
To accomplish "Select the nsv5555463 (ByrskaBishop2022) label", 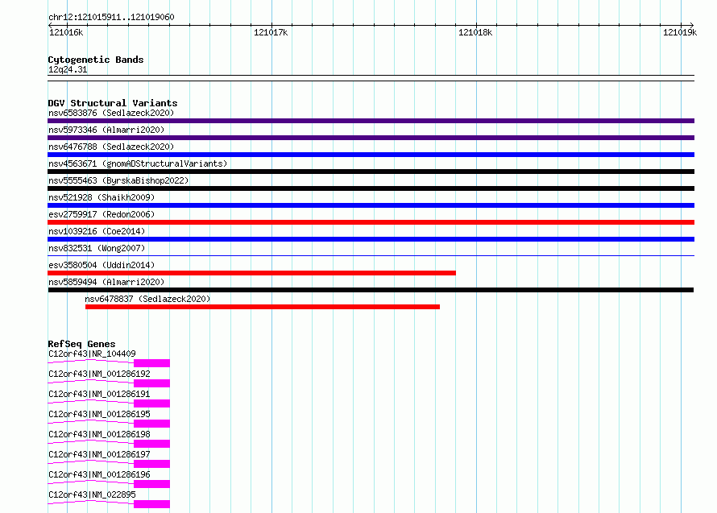I will [118, 180].
